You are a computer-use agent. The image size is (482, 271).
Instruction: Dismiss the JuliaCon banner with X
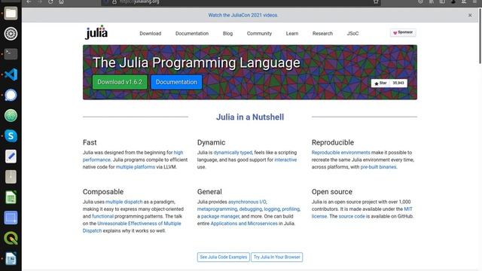[470, 15]
